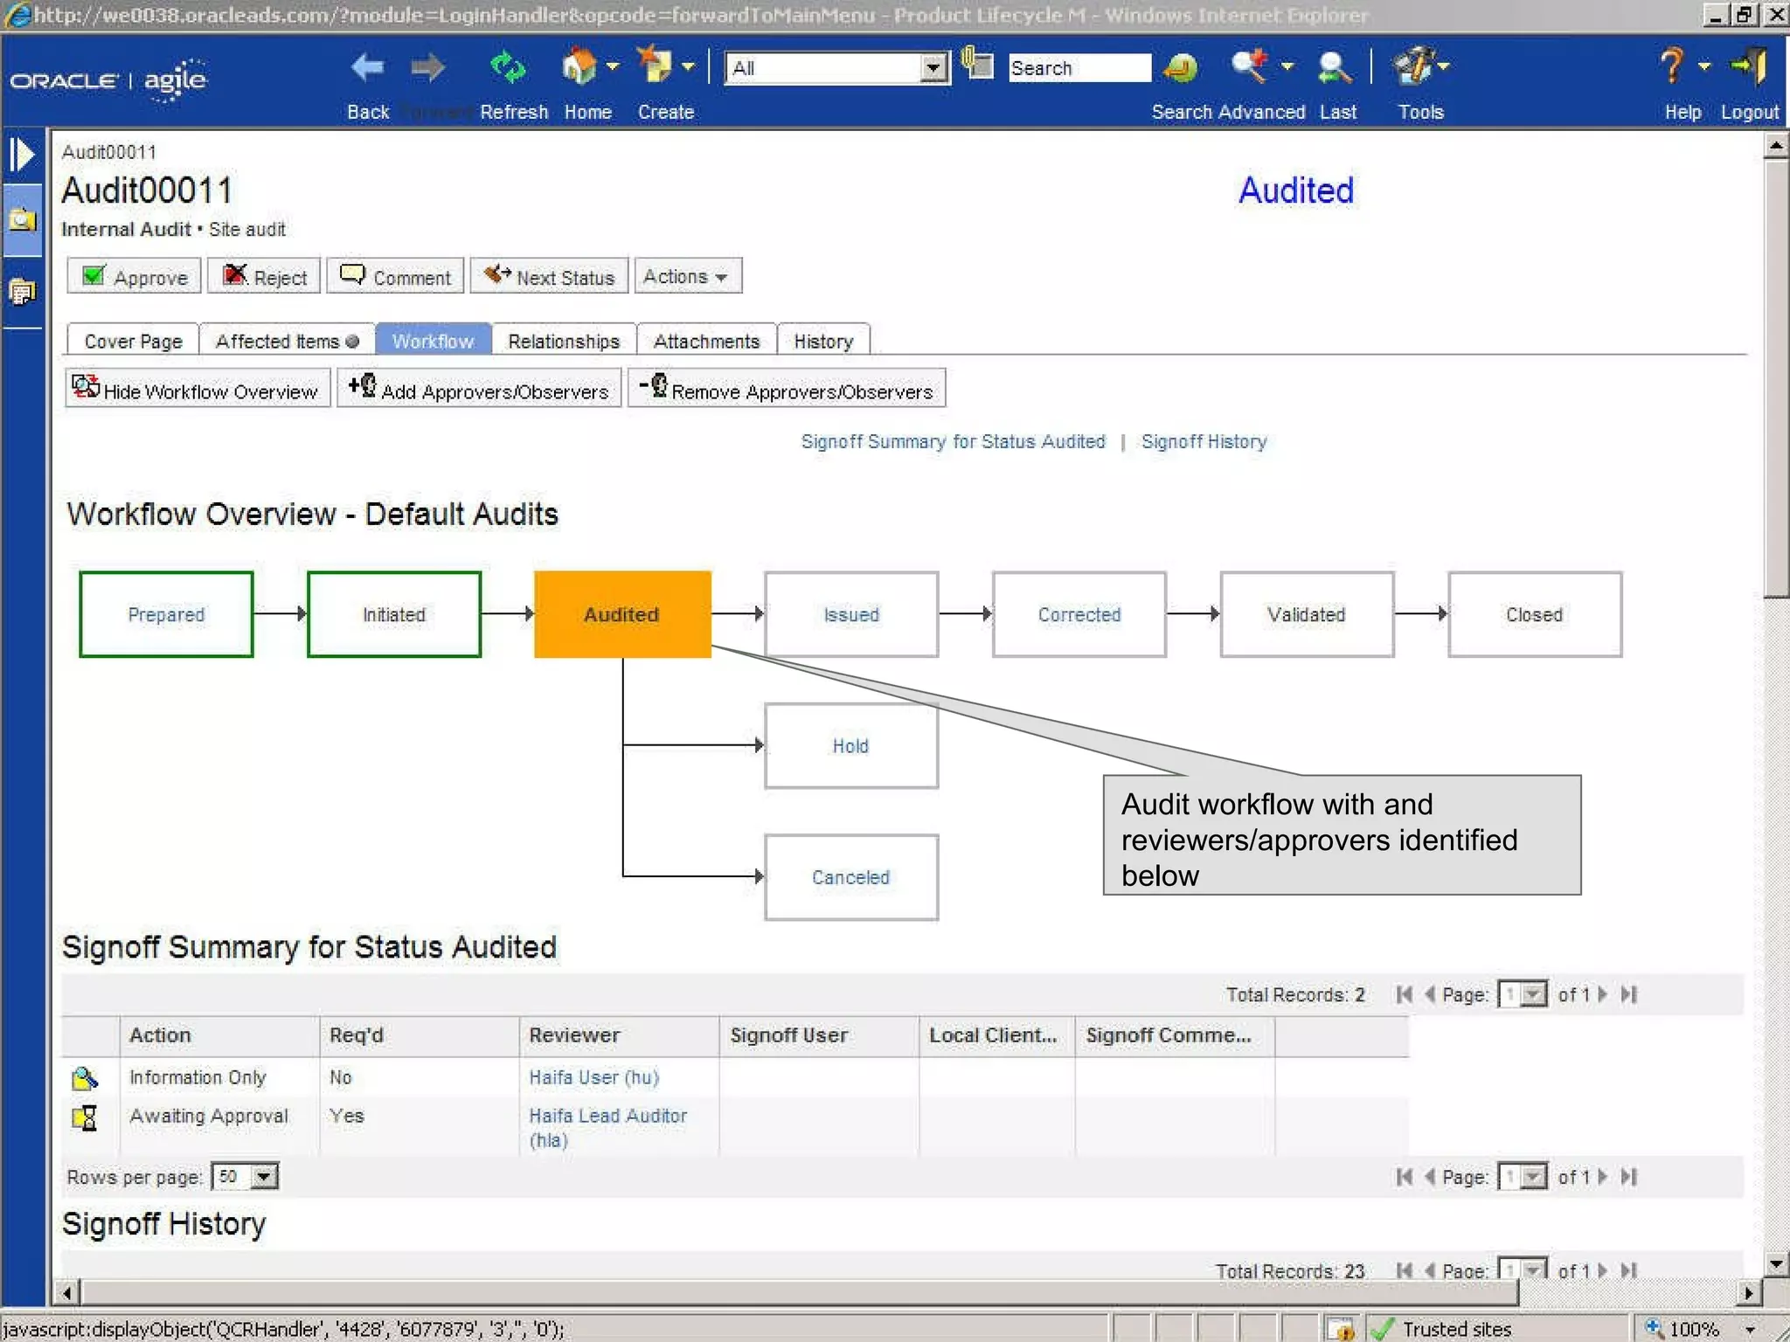Screen dimensions: 1790x1342
Task: Open the Advanced Search icon
Action: (x=1250, y=66)
